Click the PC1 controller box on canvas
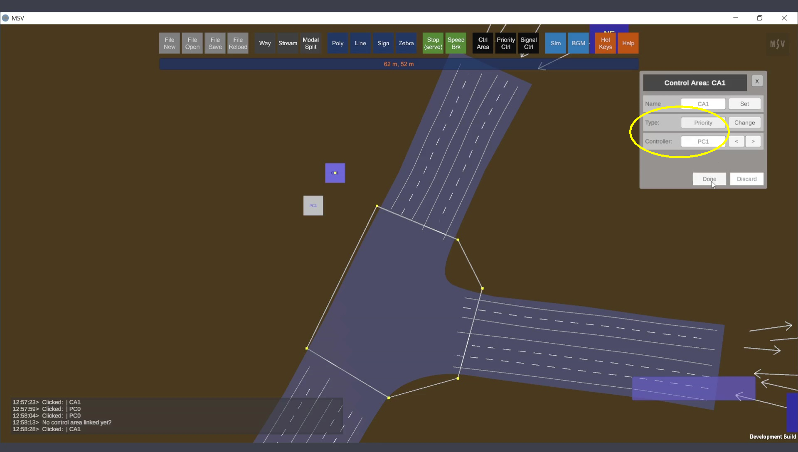 [313, 206]
